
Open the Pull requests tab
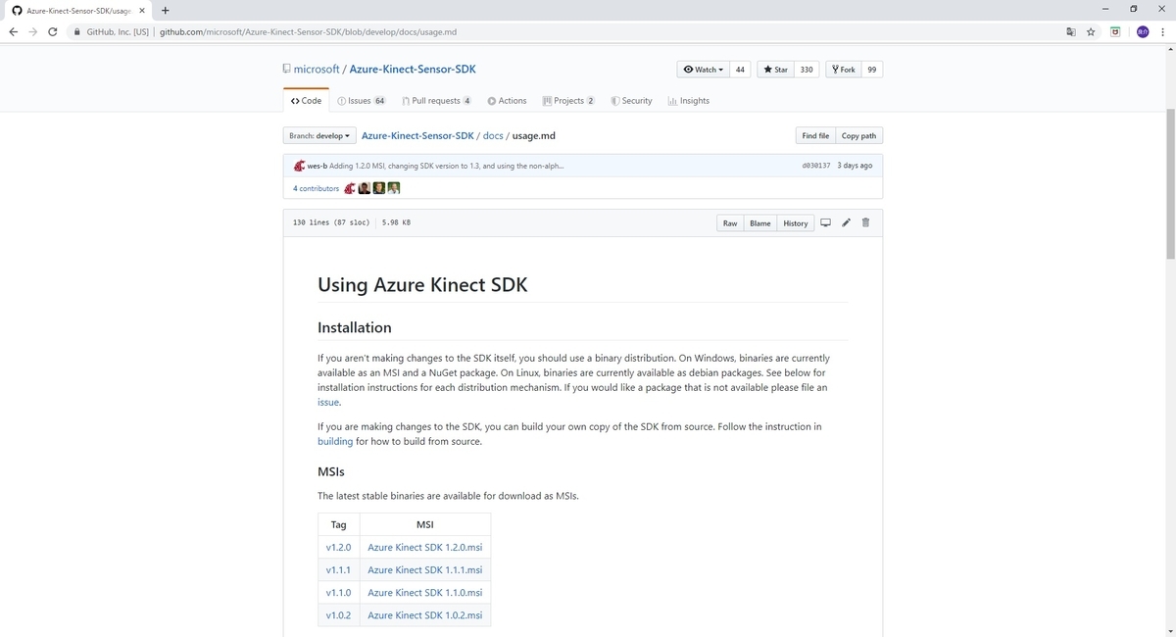437,101
